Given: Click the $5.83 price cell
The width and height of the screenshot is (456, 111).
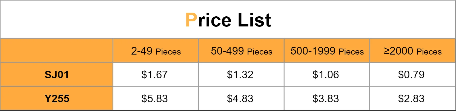Looking at the screenshot, I should coord(154,99).
